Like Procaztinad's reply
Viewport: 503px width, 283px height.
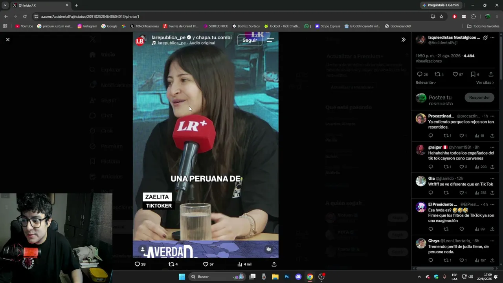pyautogui.click(x=462, y=136)
